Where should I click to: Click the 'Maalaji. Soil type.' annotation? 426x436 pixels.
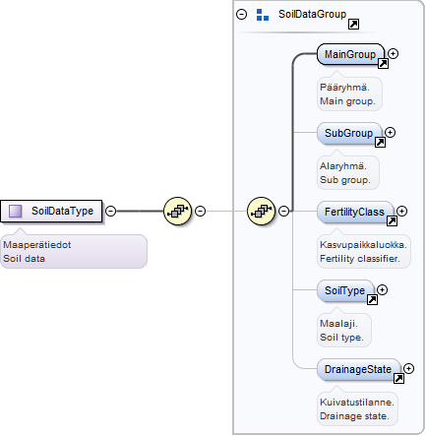[x=344, y=331]
